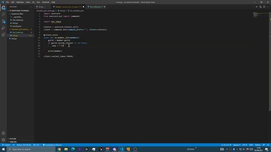Screen dimensions: 271x152
Task: Switch to the bot_token.py tab
Action: click(97, 7)
